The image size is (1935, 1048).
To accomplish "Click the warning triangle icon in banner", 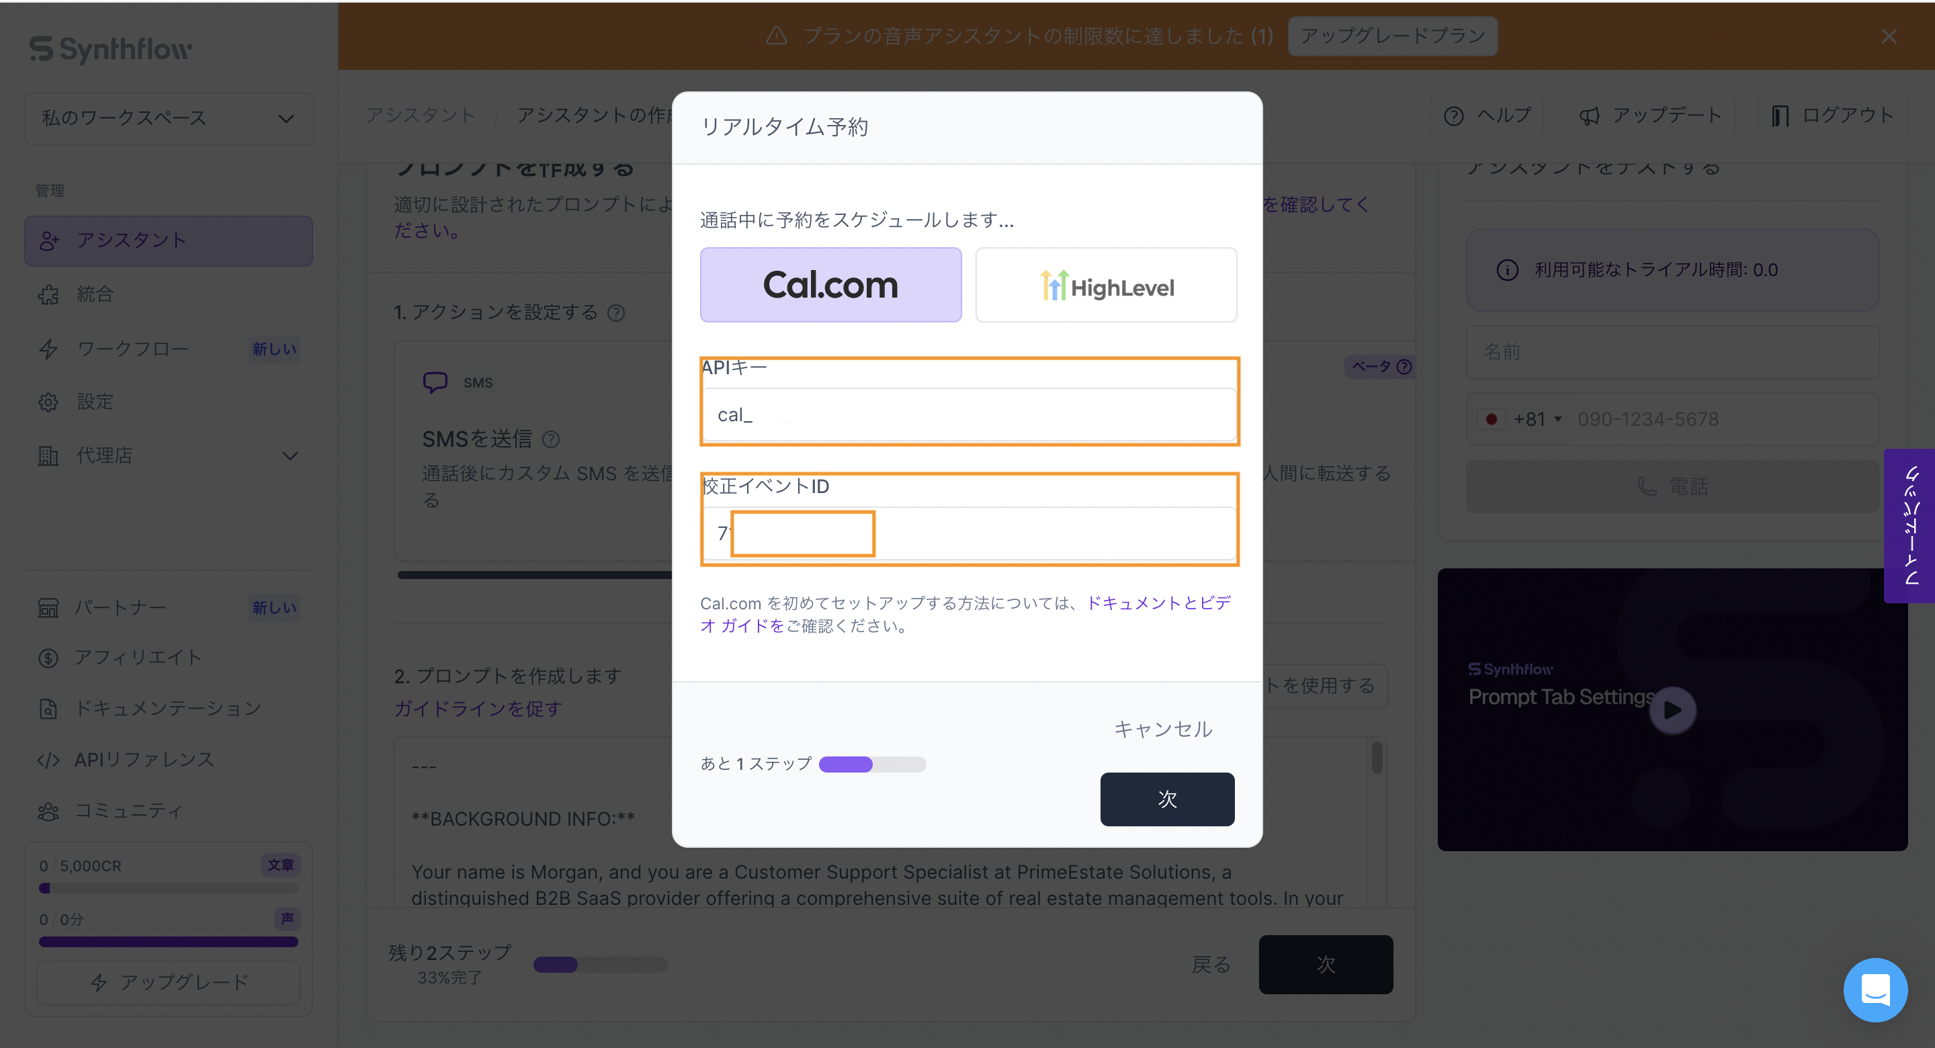I will 777,36.
